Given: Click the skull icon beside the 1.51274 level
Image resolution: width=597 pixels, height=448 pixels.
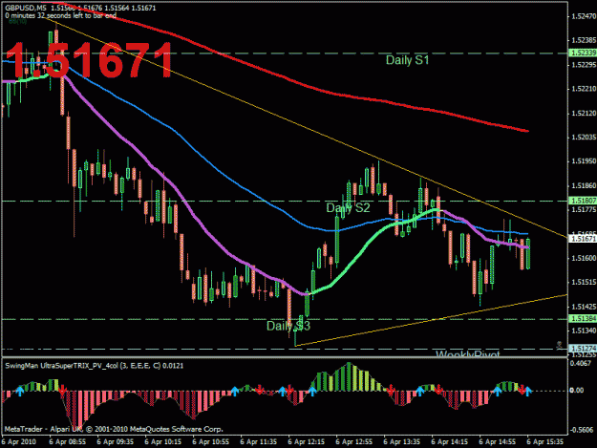Looking at the screenshot, I should coord(559,345).
